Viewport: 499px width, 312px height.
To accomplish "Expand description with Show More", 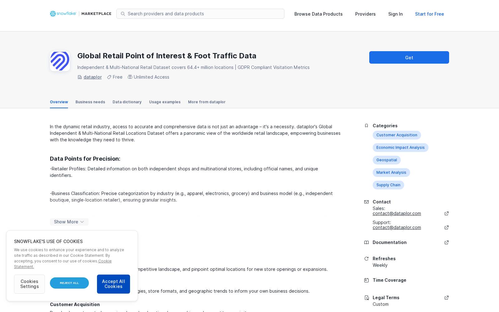I will click(69, 222).
